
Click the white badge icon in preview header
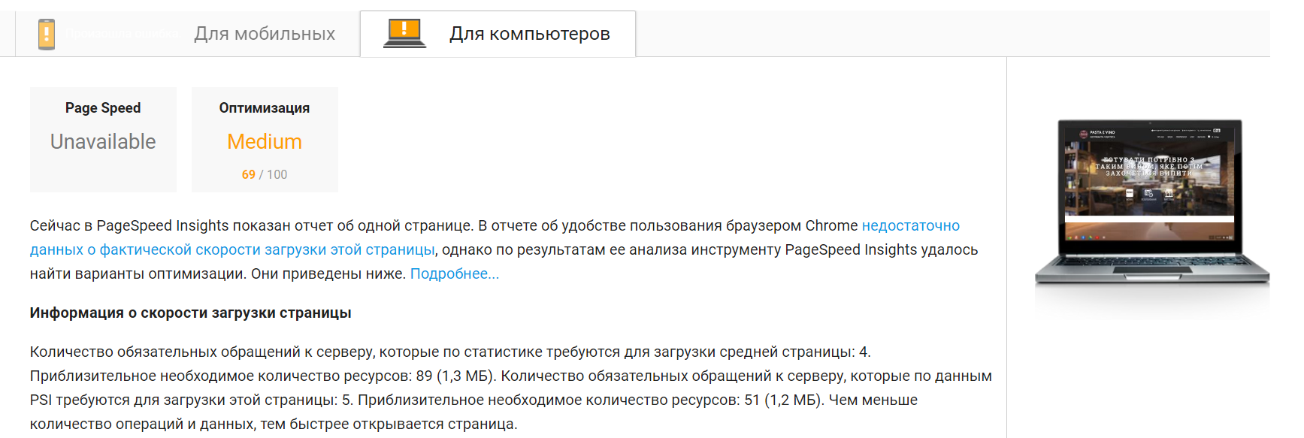click(x=1216, y=131)
